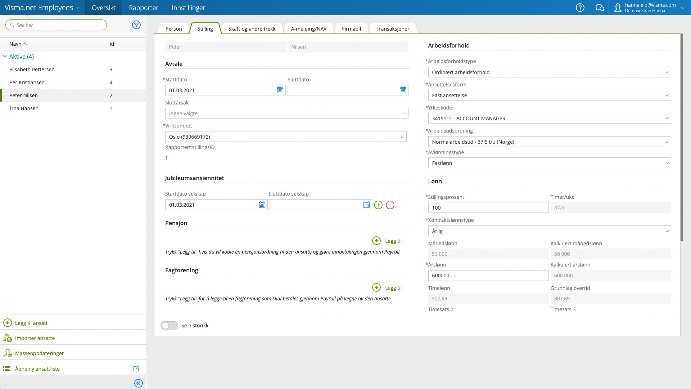The image size is (691, 389).
Task: Click Legg til ansatt link
Action: point(31,323)
